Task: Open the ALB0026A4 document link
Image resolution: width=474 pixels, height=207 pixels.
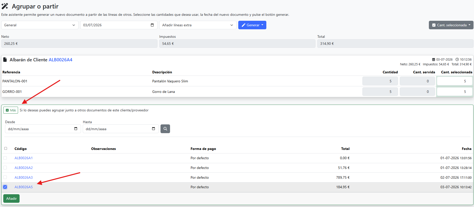Action: 60,60
